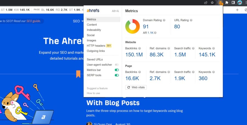Image resolution: width=247 pixels, height=125 pixels.
Task: Open page backlinks value 16.6K
Action: click(132, 78)
